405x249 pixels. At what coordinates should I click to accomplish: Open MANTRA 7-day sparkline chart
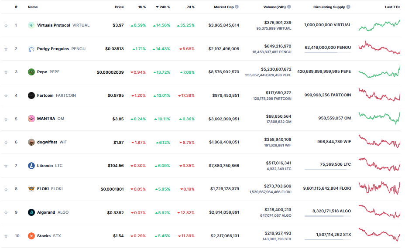pos(379,118)
